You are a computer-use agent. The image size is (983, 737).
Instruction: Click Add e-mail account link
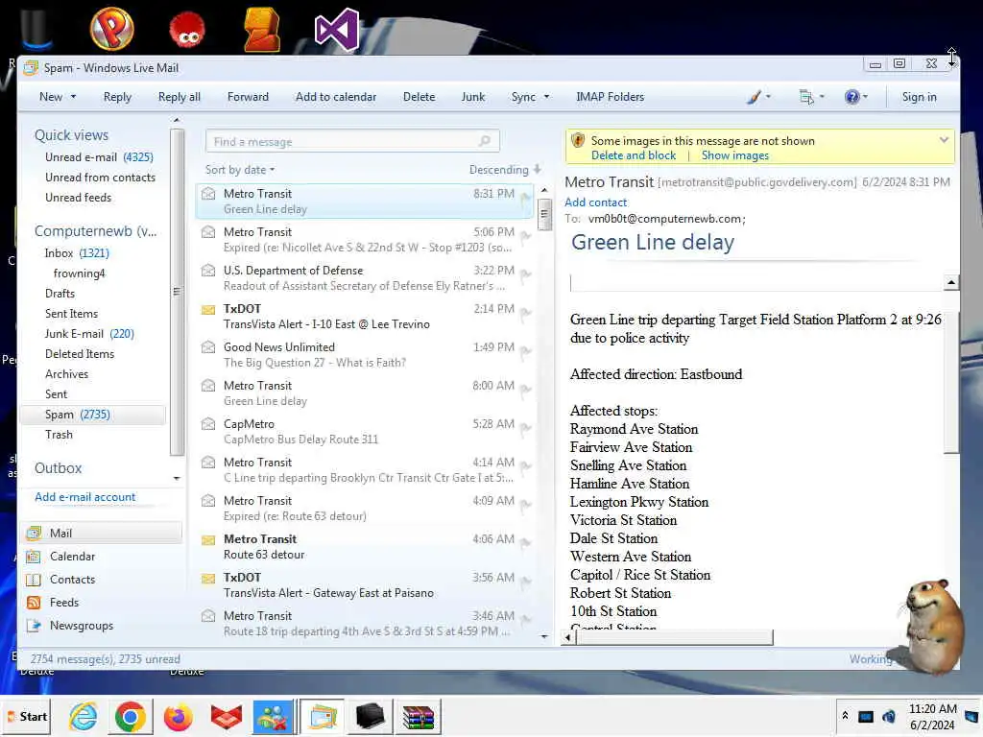click(x=85, y=497)
